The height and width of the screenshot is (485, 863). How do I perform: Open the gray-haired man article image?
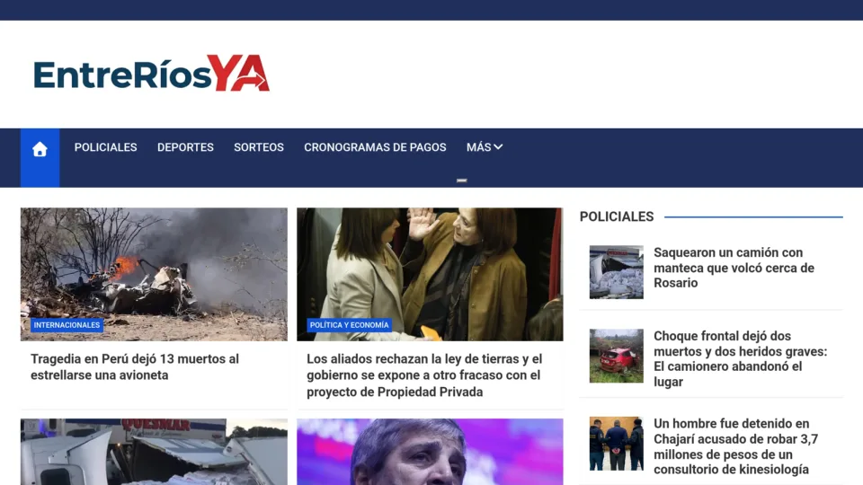(x=430, y=452)
